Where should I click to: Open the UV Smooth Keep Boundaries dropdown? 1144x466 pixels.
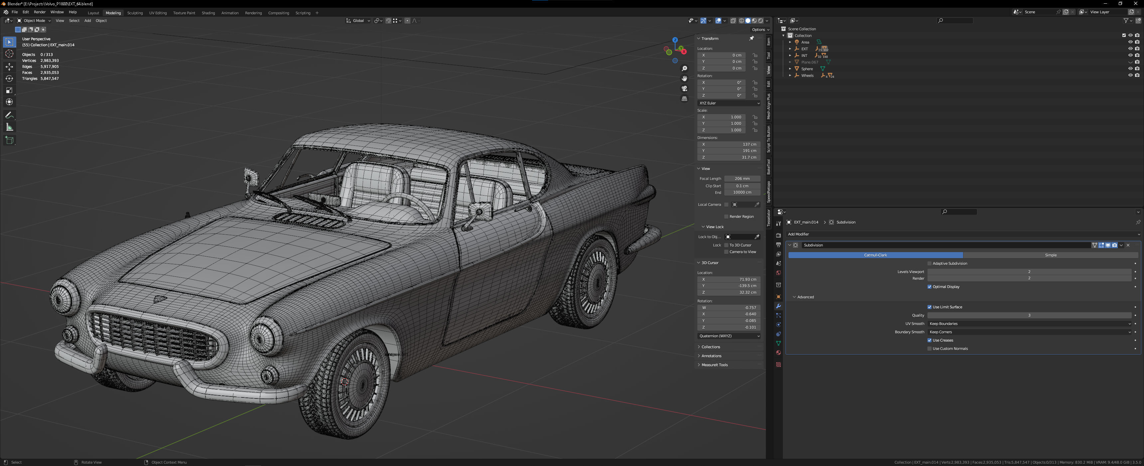1029,324
